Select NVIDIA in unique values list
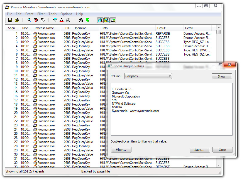This screenshot has width=242, height=180. point(117,107)
